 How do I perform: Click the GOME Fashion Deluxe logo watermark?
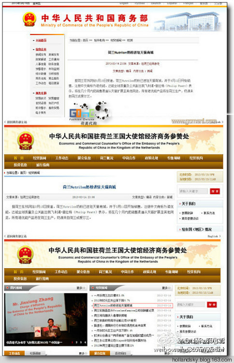point(88,113)
